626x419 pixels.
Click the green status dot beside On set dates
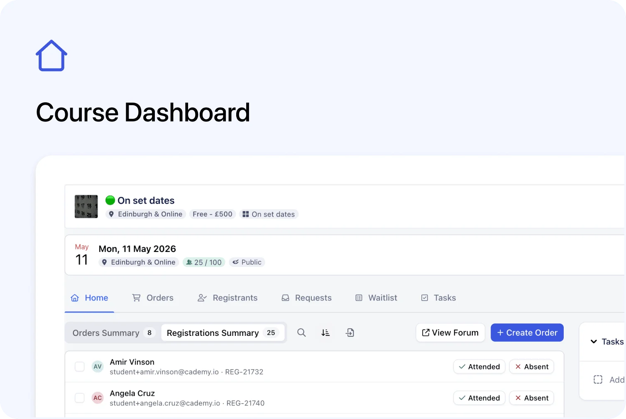click(x=110, y=200)
